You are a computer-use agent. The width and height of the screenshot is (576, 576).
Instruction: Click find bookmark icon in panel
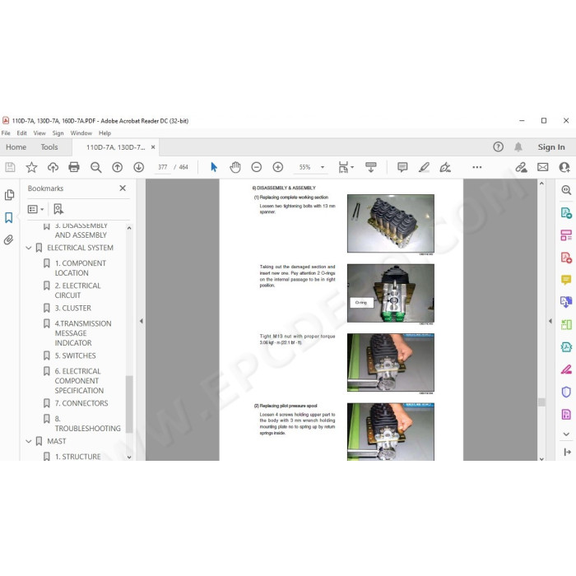click(x=58, y=209)
